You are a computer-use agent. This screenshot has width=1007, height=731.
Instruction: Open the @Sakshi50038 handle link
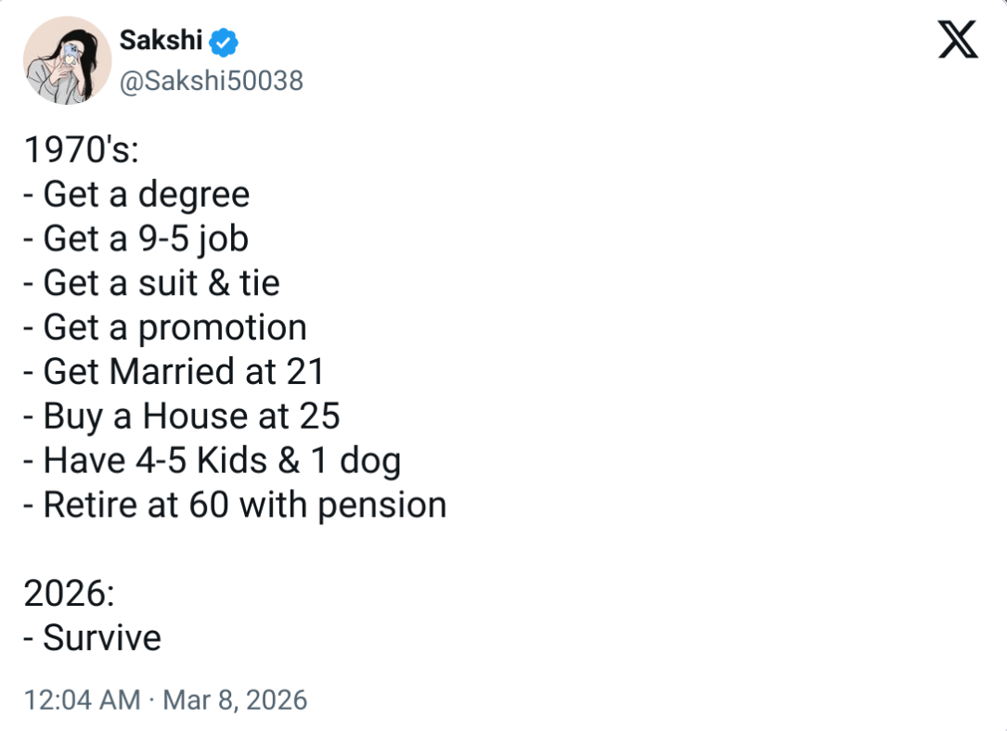coord(212,82)
